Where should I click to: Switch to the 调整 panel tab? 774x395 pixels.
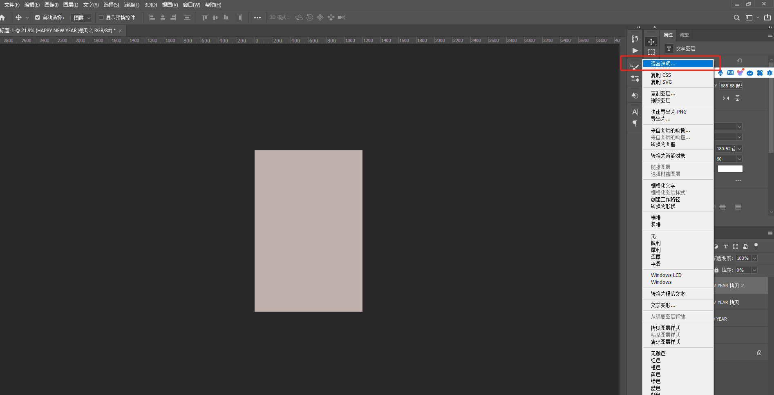[684, 35]
